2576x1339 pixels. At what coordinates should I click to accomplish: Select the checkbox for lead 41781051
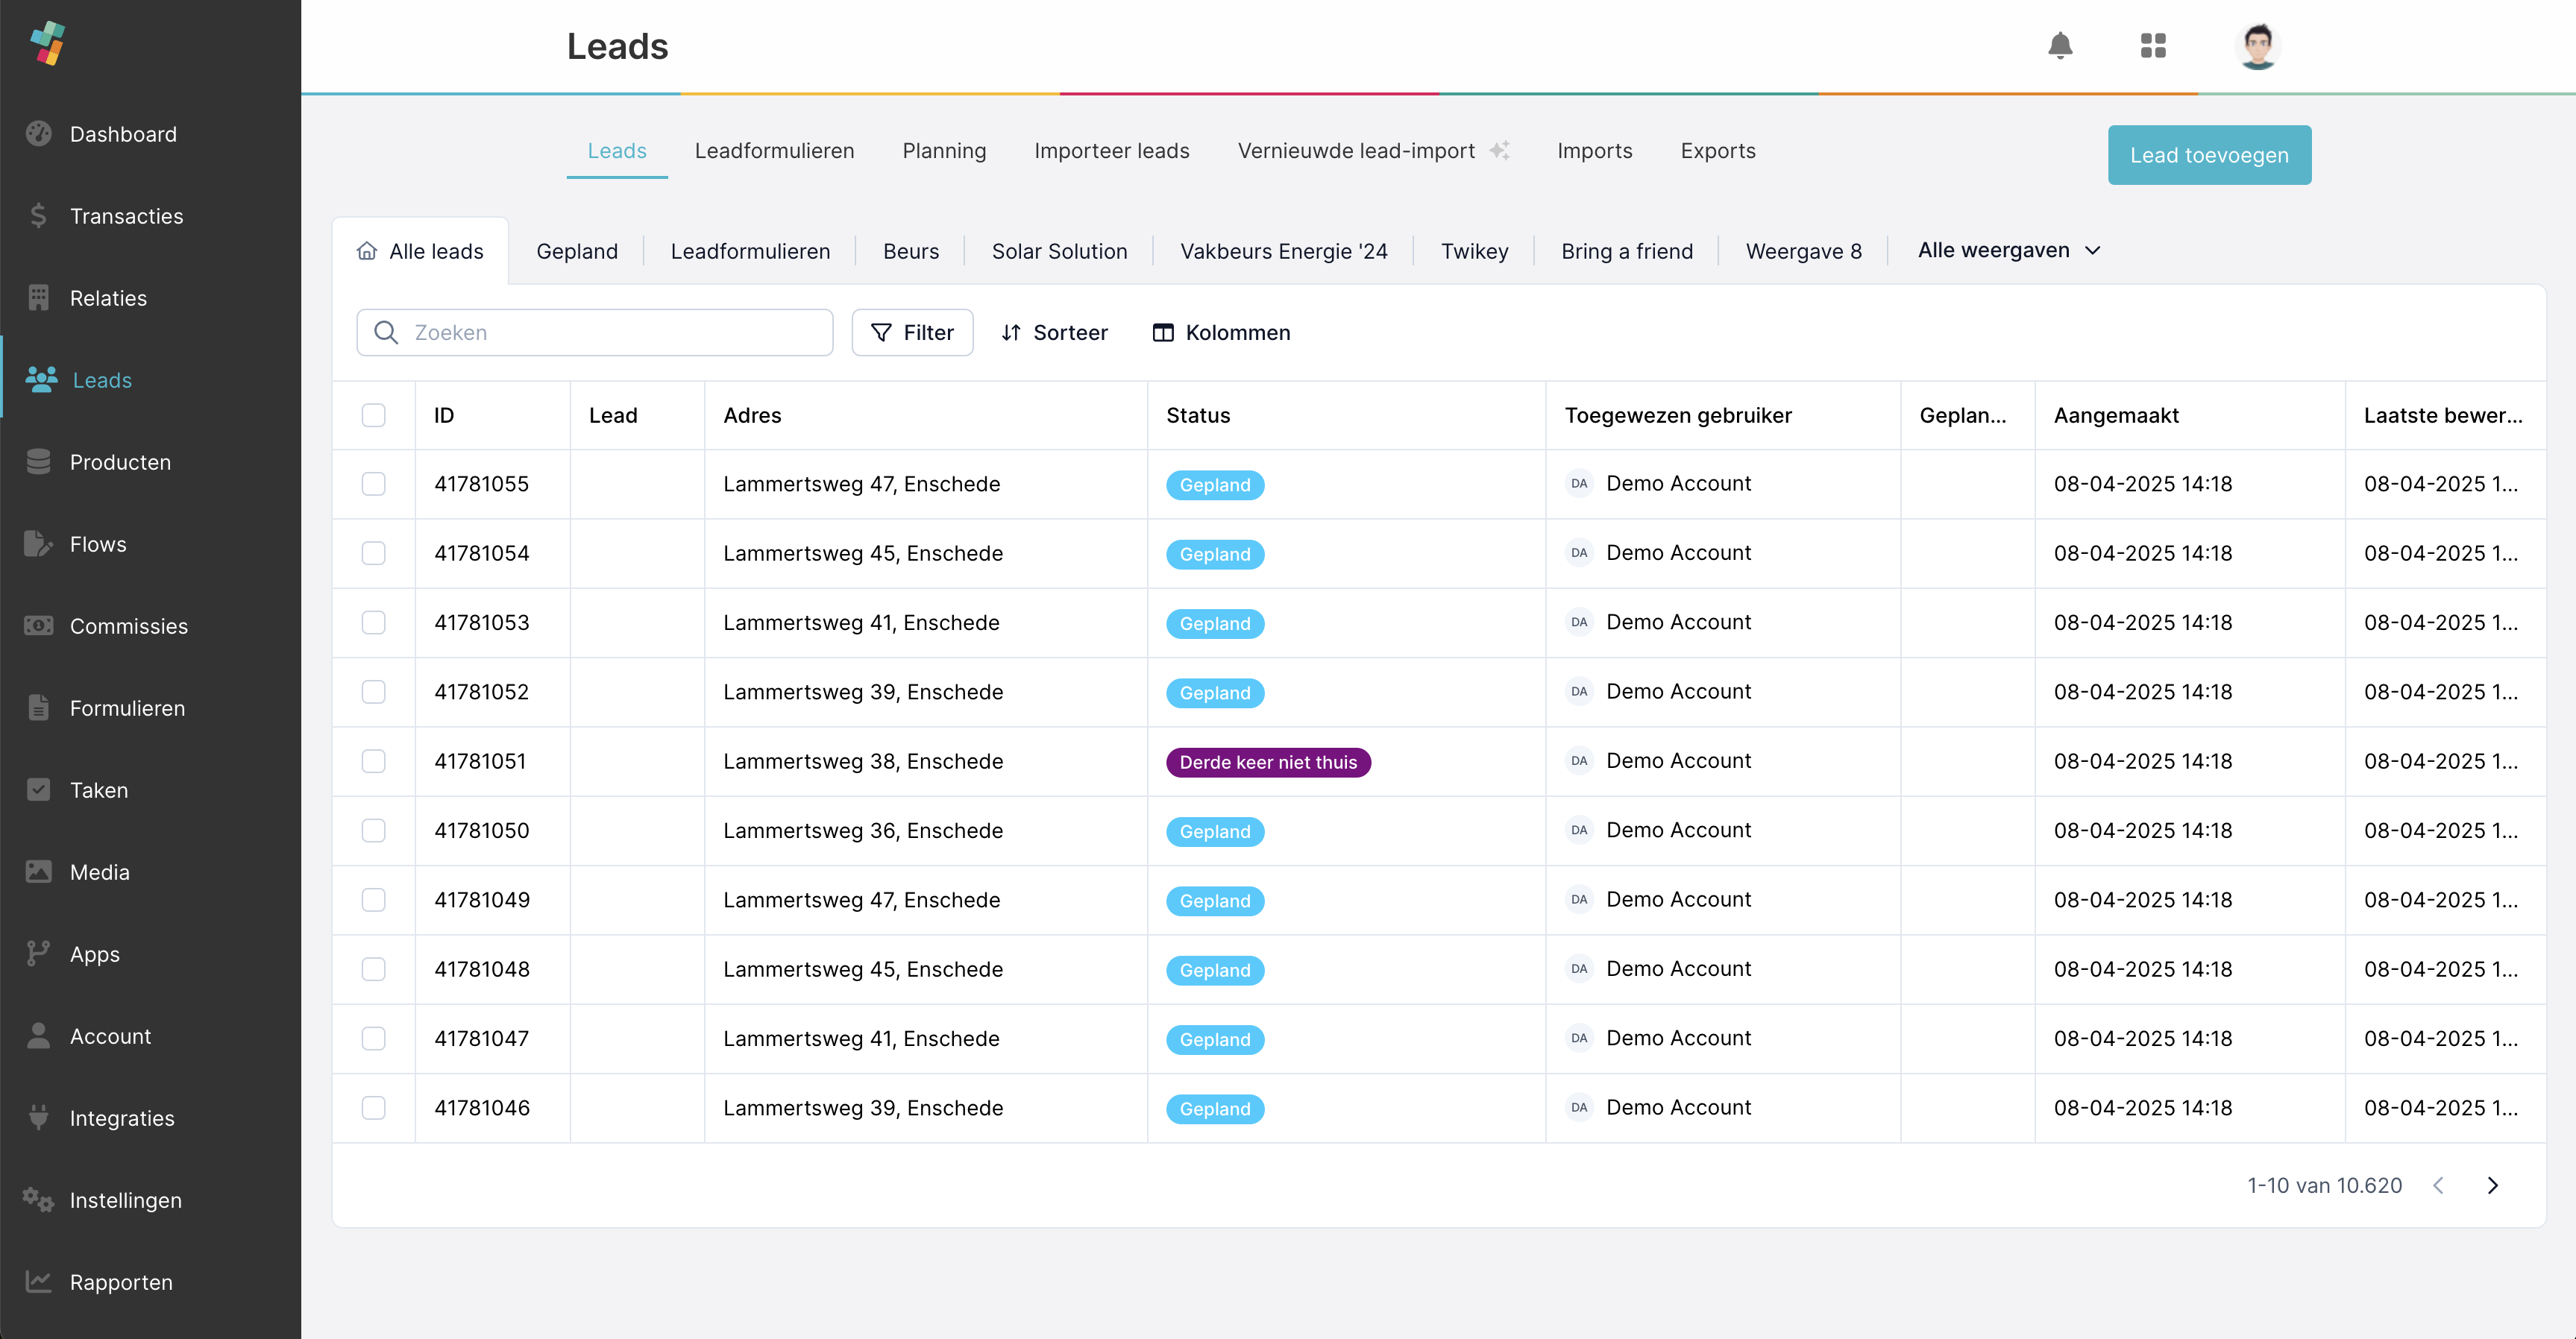point(373,761)
